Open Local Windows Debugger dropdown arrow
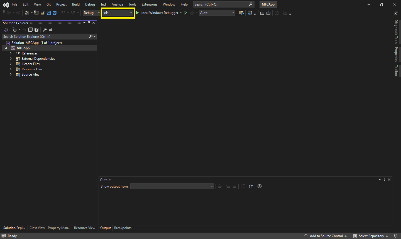Screen dimensions: 401x239 181,13
